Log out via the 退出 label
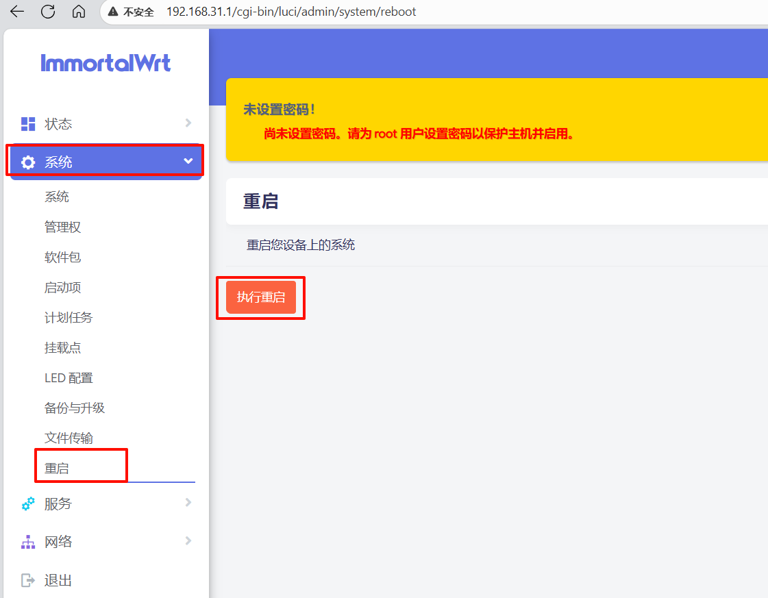 point(58,580)
